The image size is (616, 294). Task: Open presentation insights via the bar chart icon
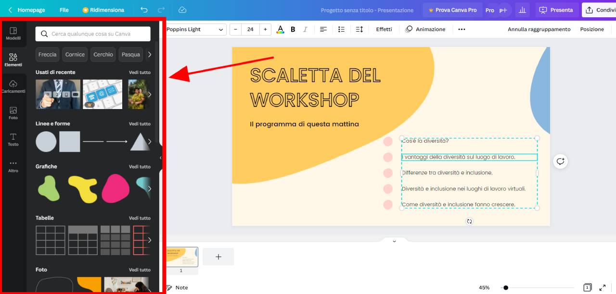pos(522,10)
